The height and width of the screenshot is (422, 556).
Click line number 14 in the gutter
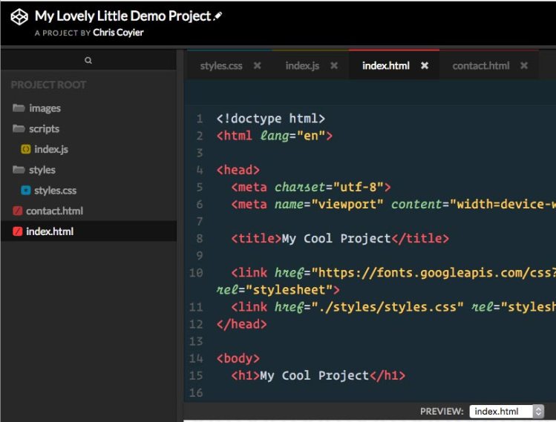tap(196, 358)
